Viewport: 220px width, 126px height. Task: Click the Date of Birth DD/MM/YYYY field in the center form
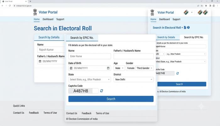pyautogui.click(x=90, y=68)
